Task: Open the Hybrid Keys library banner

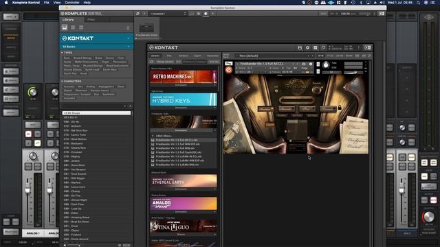Action: 184,99
